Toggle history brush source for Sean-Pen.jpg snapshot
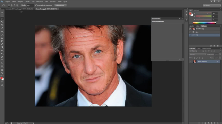 coord(190,29)
